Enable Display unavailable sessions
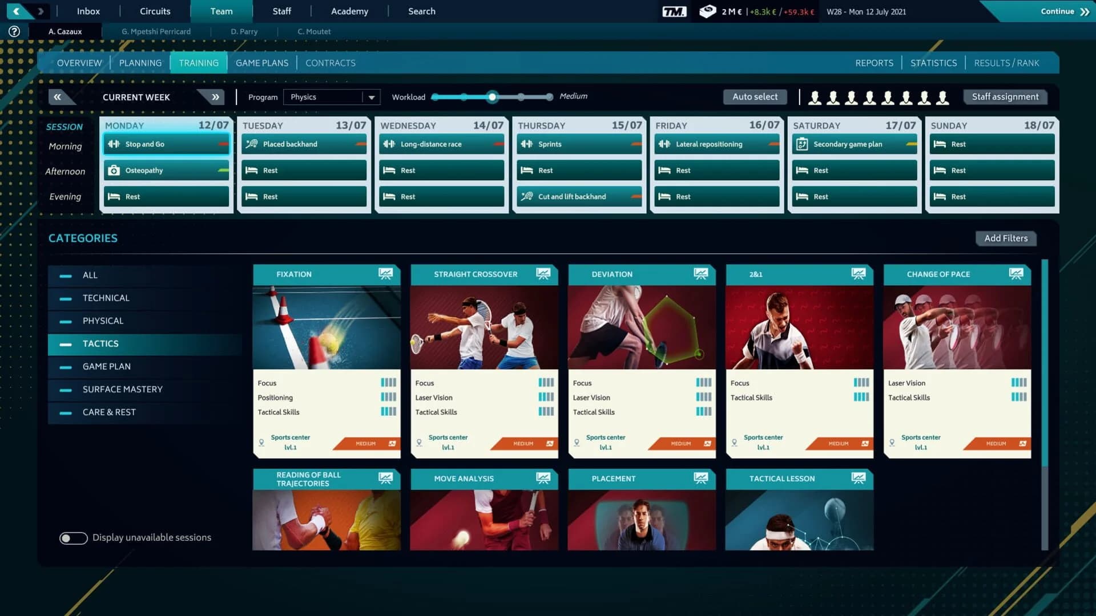Viewport: 1096px width, 616px height. point(73,537)
